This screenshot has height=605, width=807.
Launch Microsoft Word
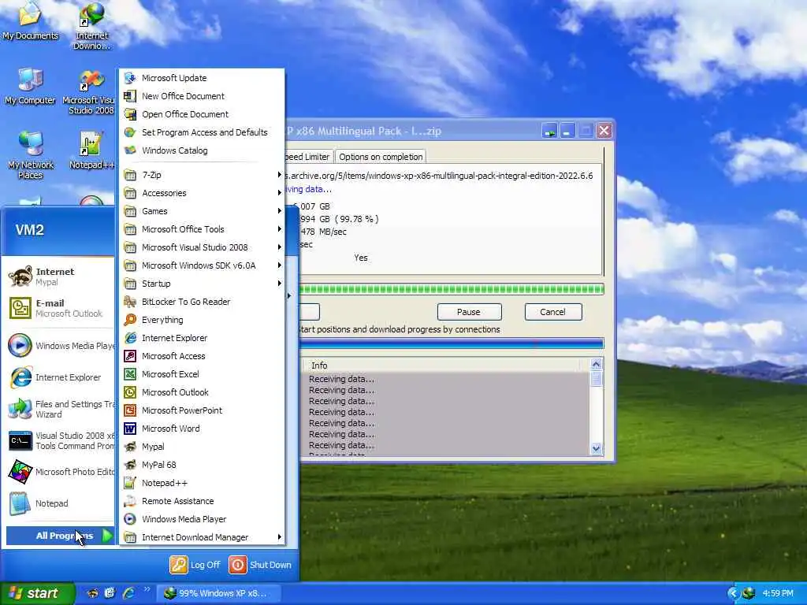pyautogui.click(x=202, y=429)
